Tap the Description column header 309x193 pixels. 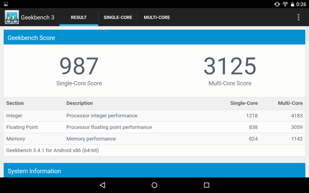(80, 103)
